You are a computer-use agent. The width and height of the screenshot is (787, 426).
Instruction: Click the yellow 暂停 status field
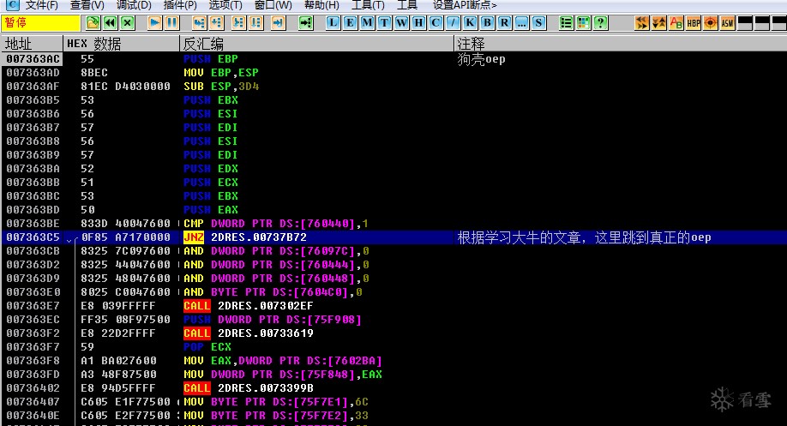tap(41, 22)
